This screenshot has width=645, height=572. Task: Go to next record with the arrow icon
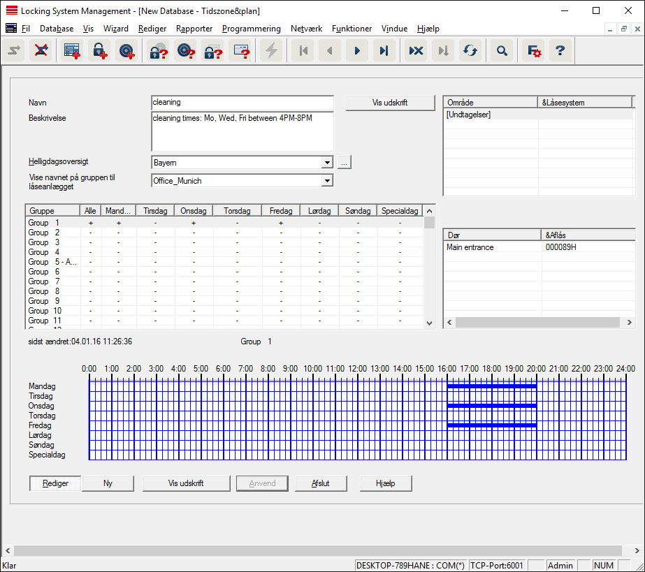click(357, 51)
